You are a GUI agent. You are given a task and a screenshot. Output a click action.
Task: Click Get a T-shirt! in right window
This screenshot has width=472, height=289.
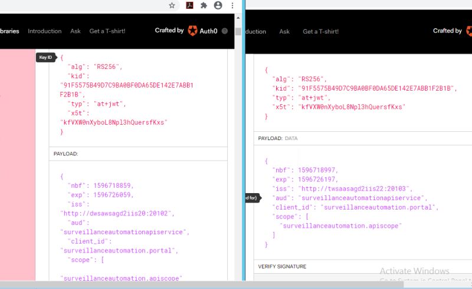pyautogui.click(x=320, y=31)
